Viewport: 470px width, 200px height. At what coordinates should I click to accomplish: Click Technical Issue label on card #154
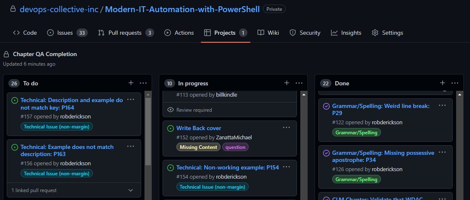coord(213,187)
